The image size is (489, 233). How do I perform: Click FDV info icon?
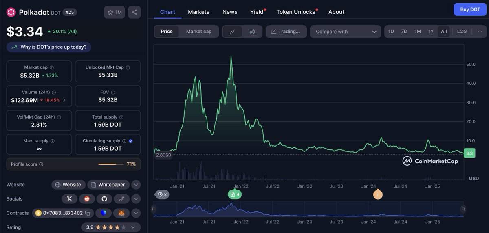click(x=113, y=93)
